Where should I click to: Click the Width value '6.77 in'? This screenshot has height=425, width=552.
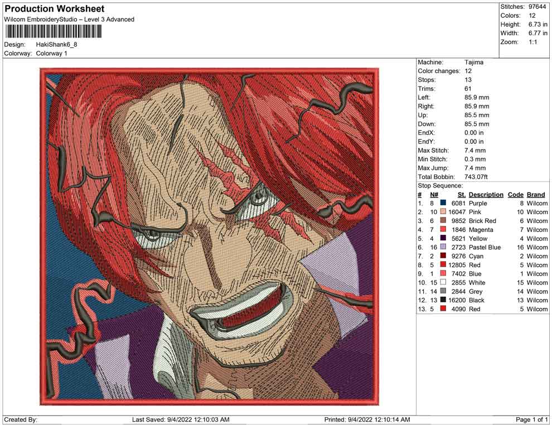tap(538, 33)
